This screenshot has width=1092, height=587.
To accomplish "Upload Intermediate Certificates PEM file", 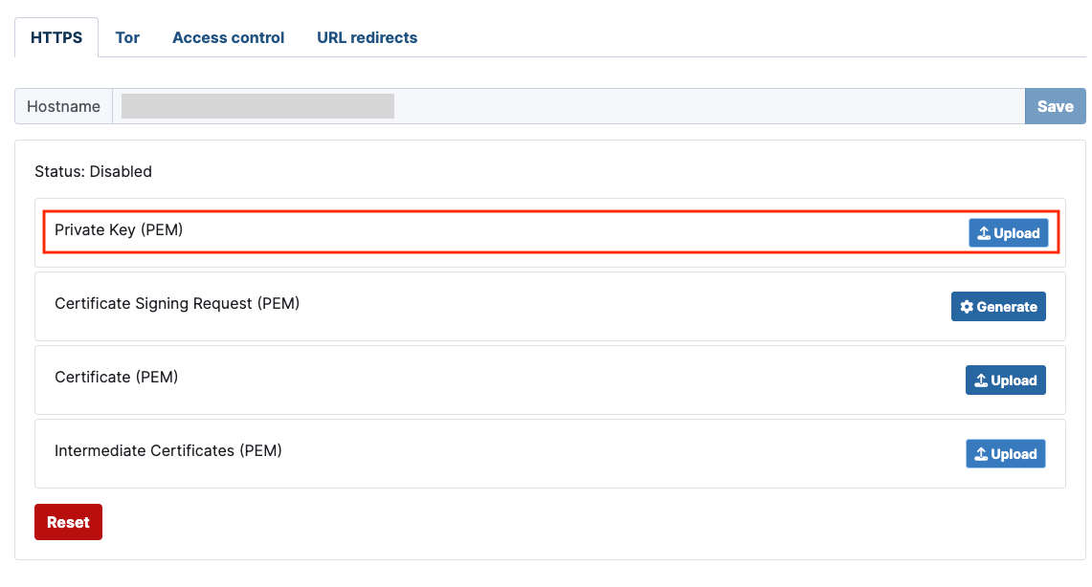I will [1006, 453].
